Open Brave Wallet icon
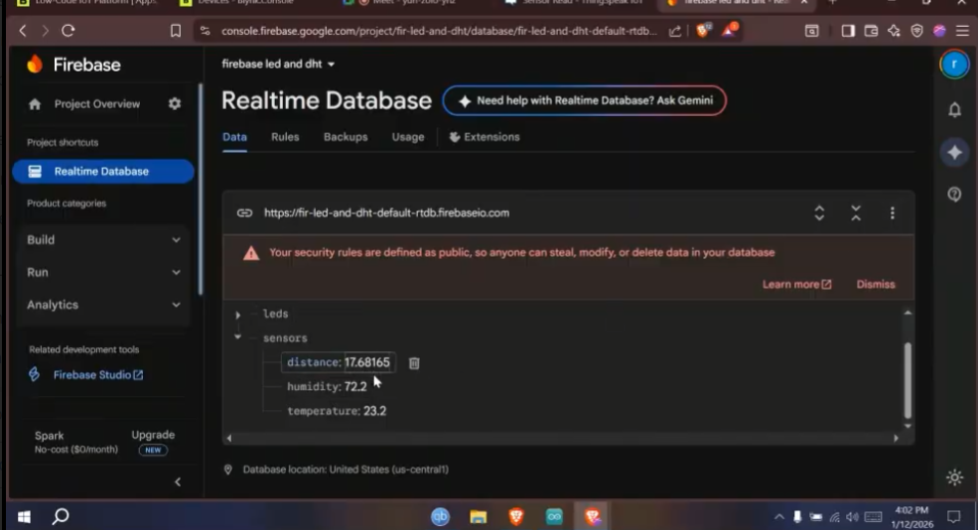The width and height of the screenshot is (978, 530). (871, 31)
